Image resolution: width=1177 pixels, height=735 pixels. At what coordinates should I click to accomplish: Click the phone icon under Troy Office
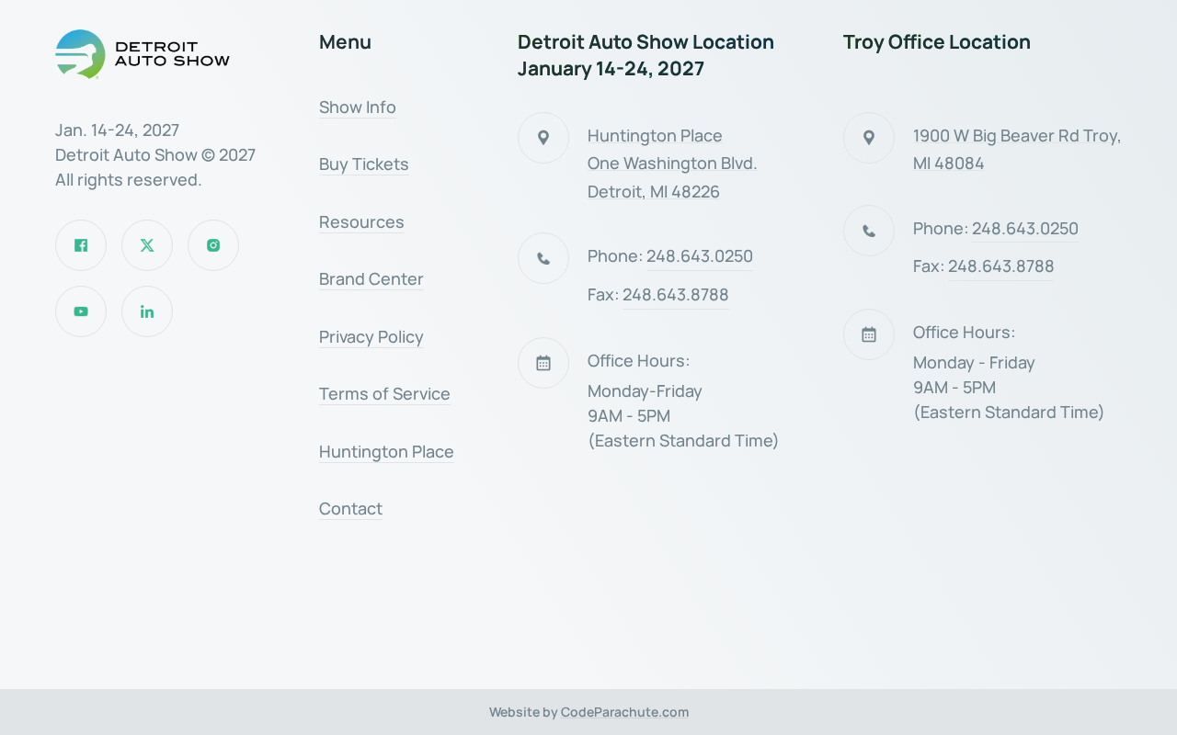[x=869, y=231]
